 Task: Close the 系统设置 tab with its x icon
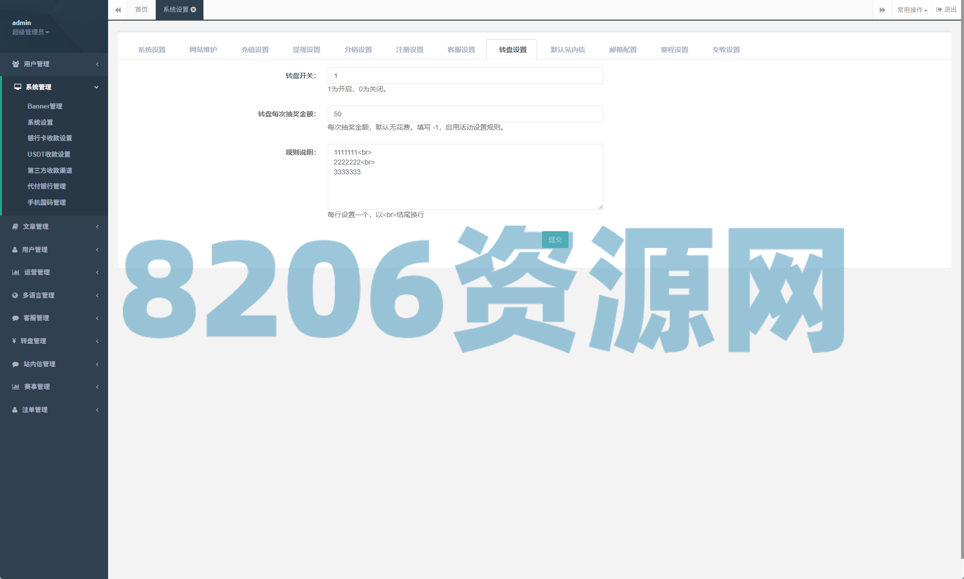pos(194,9)
